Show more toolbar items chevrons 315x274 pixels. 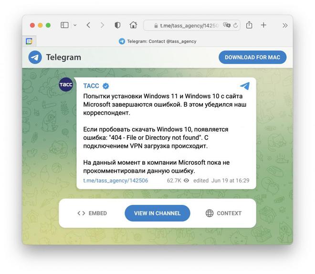pos(285,25)
